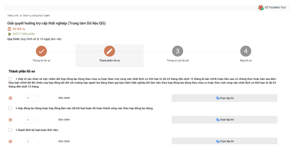
Task: Click step 3 circle icon
Action: pyautogui.click(x=177, y=51)
